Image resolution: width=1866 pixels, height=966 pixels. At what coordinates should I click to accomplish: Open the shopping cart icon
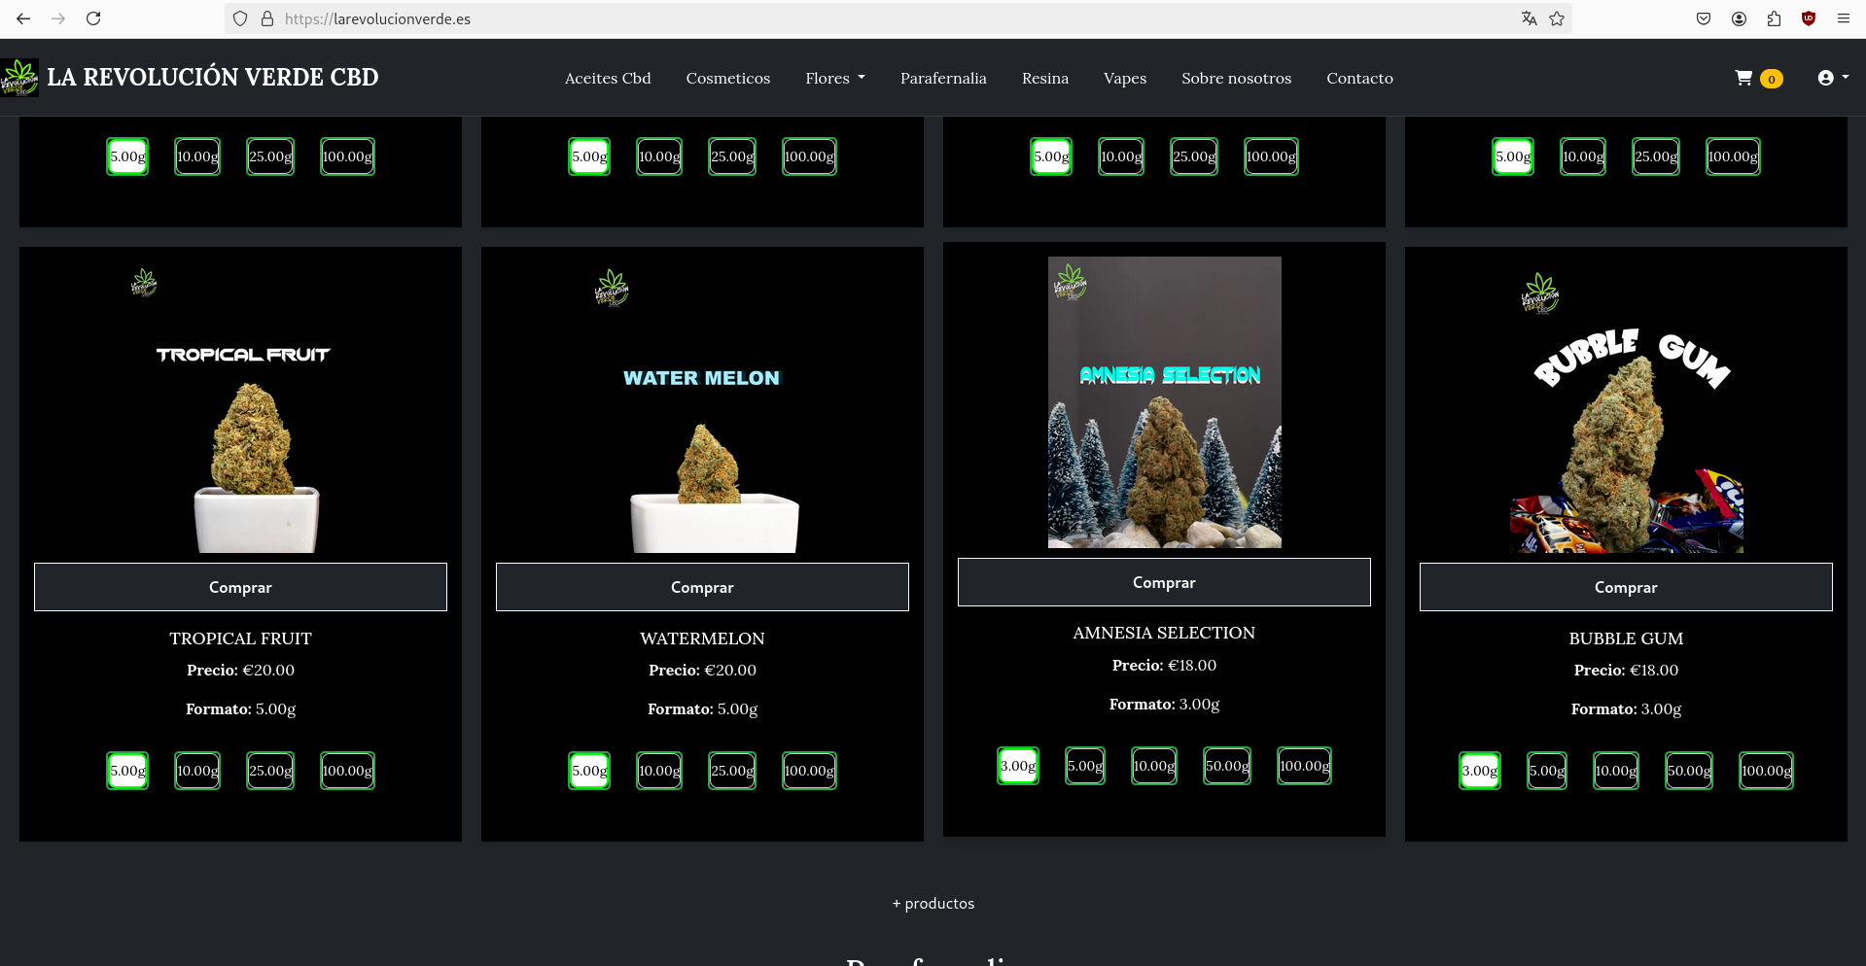(1743, 78)
